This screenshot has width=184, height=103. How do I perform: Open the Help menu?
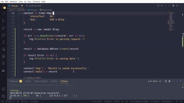(x=43, y=1)
